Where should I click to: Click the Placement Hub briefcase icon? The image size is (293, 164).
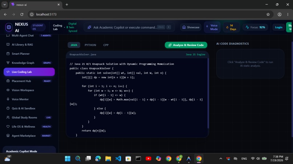8,81
